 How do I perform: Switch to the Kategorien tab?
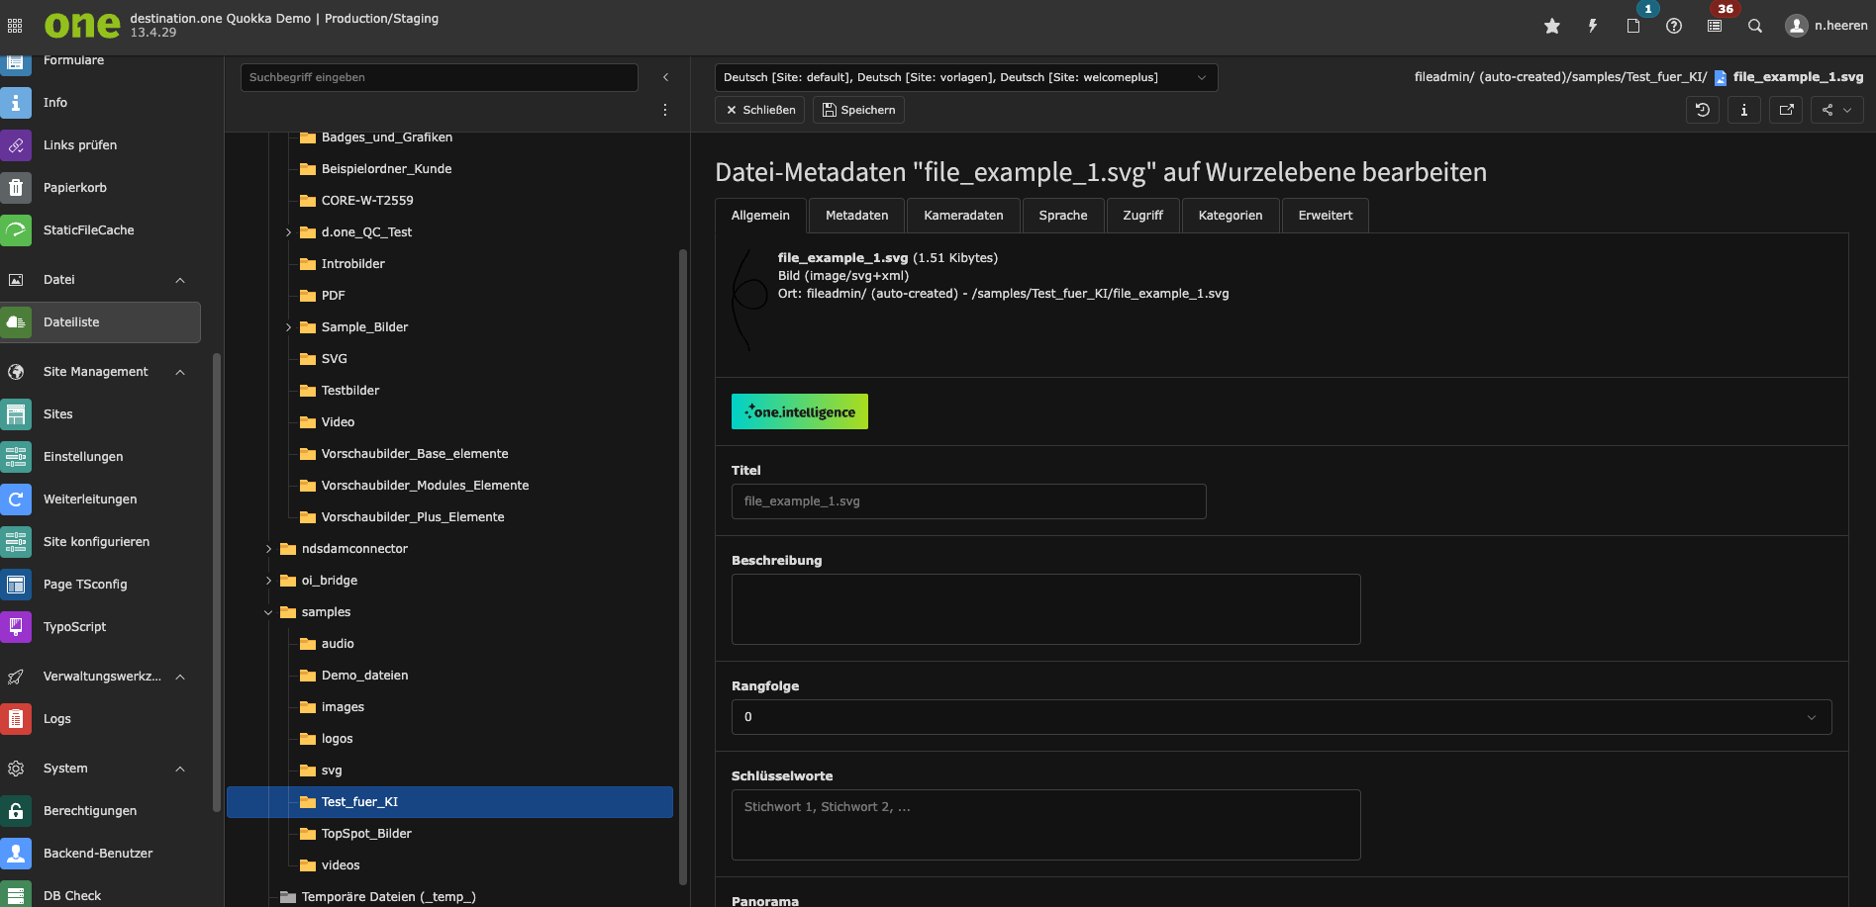coord(1230,216)
